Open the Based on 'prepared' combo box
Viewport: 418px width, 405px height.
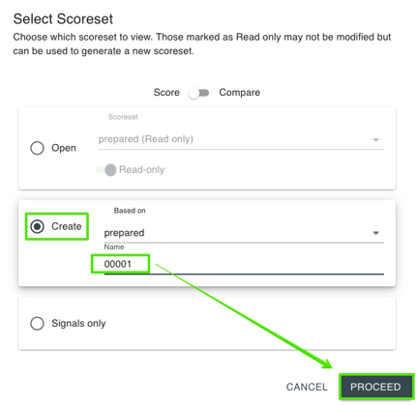pyautogui.click(x=244, y=233)
